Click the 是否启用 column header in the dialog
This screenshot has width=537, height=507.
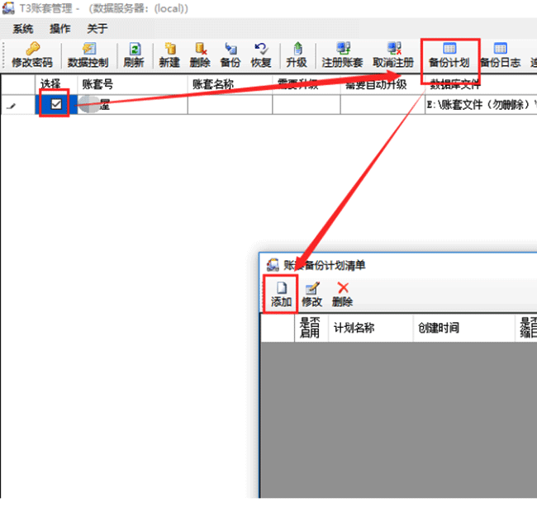coord(311,328)
